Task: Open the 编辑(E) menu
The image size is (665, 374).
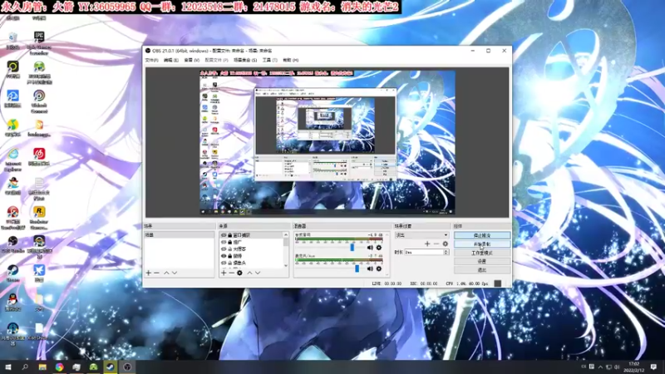Action: point(171,60)
